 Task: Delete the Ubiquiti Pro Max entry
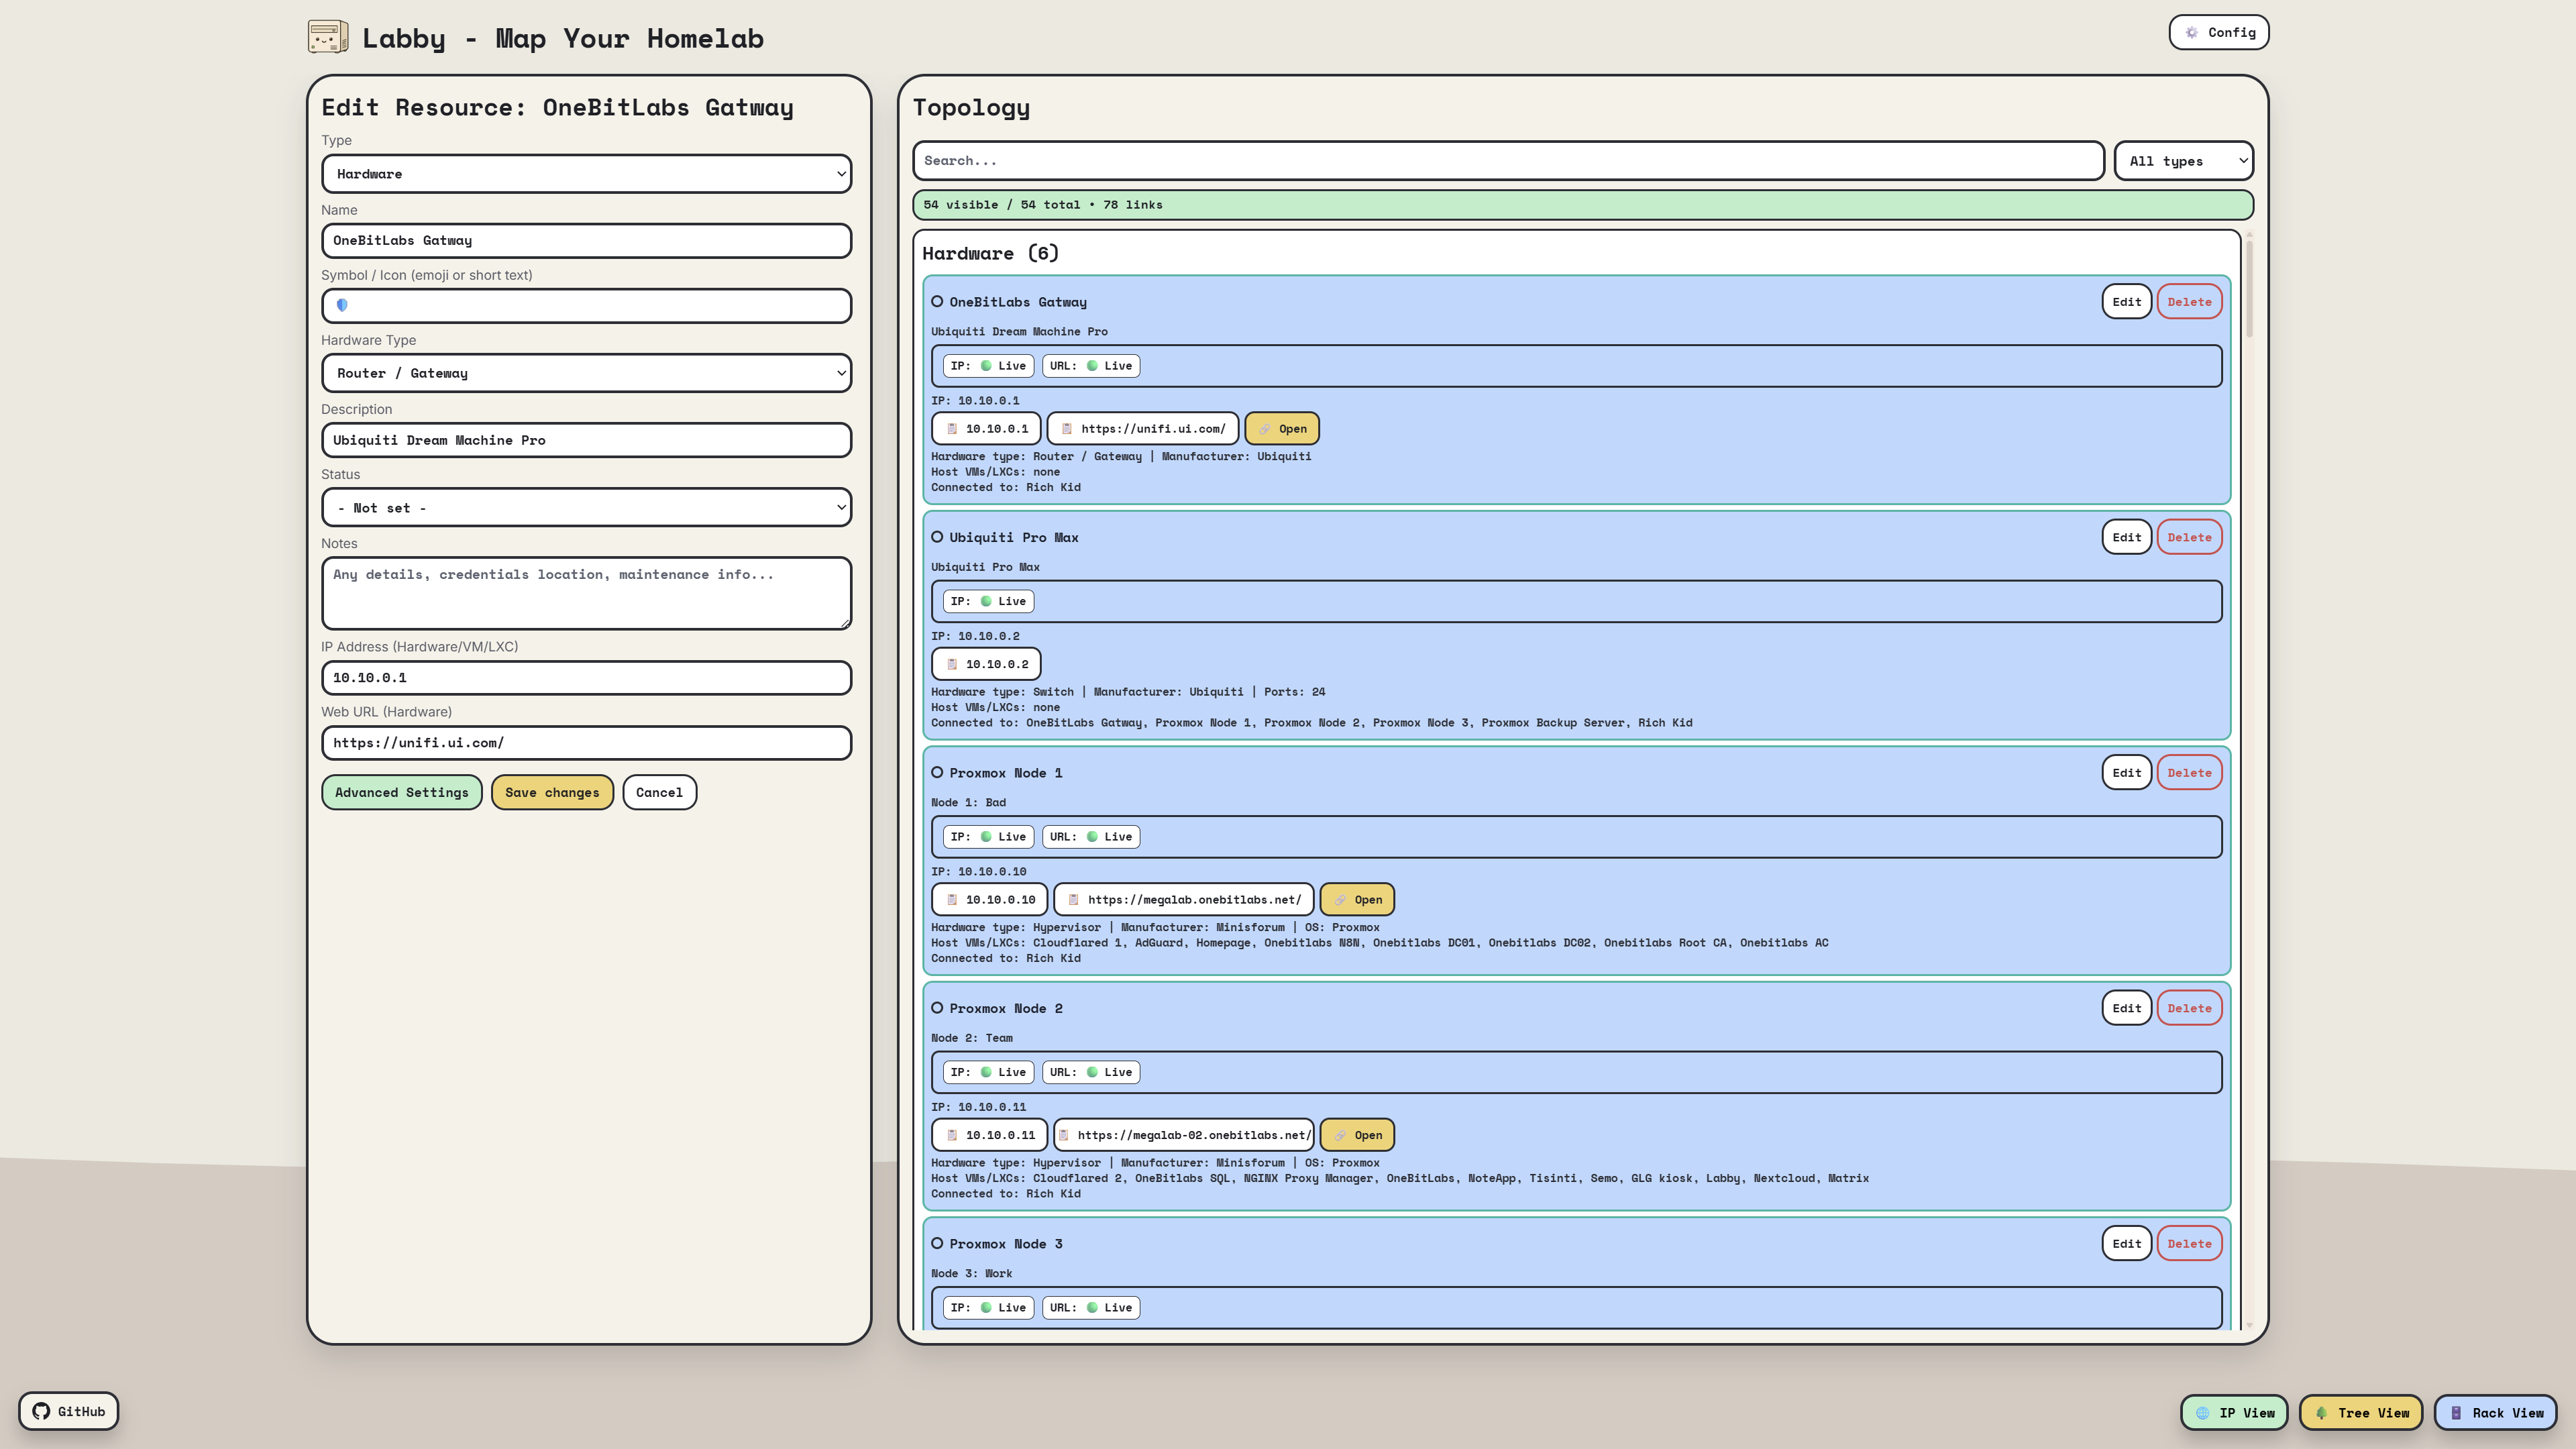click(x=2189, y=537)
